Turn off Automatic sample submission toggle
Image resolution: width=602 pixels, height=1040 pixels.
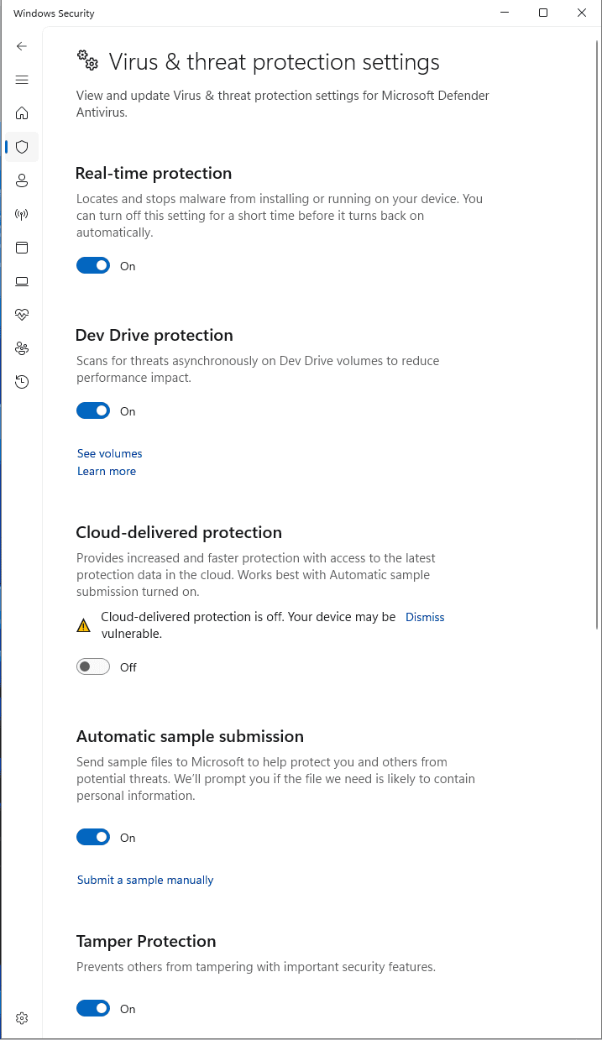(93, 838)
